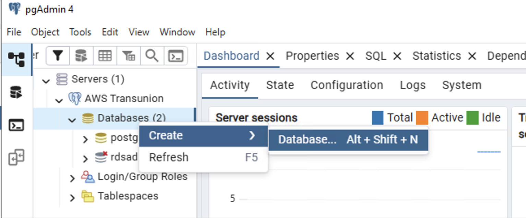Switch to the Properties tab
Viewport: 526px width, 218px height.
(312, 56)
